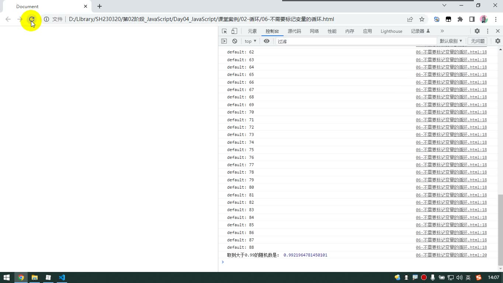Open the Chrome profile avatar
Viewport: 503px width, 283px height.
[484, 19]
